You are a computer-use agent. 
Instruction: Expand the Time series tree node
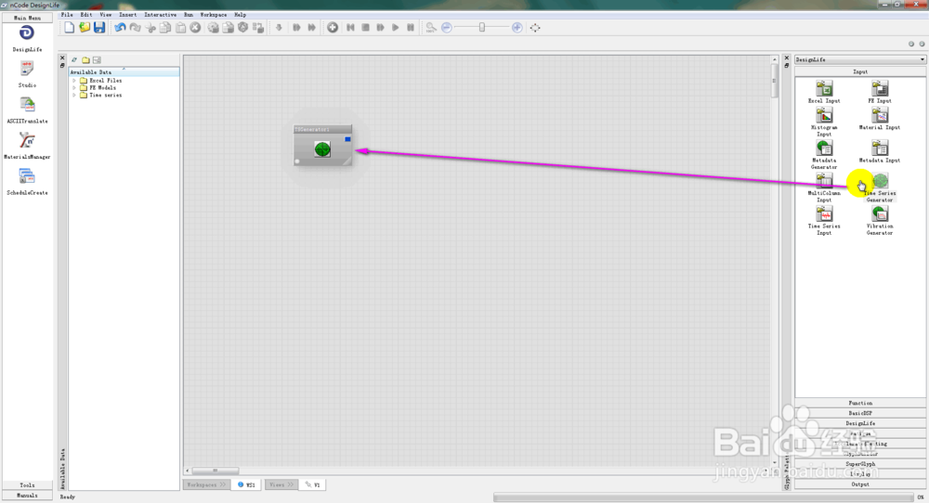(74, 95)
